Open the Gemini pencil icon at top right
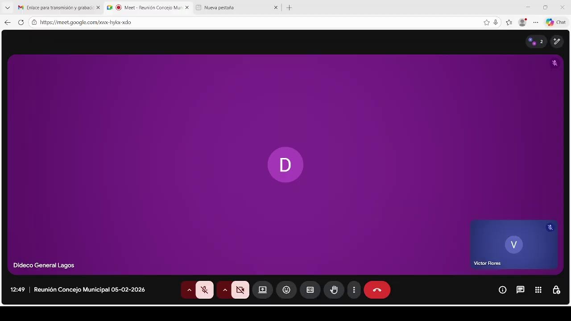Image resolution: width=571 pixels, height=321 pixels. point(557,41)
